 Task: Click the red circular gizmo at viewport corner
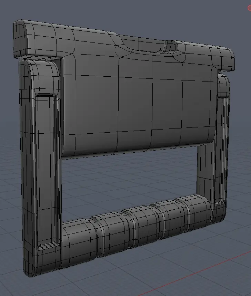tap(249, 8)
